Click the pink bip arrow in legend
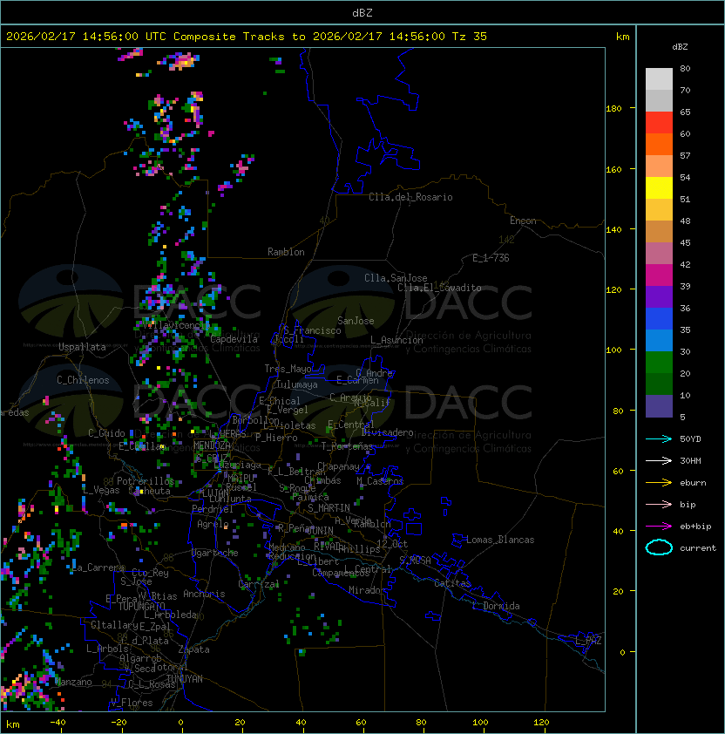 click(x=659, y=504)
